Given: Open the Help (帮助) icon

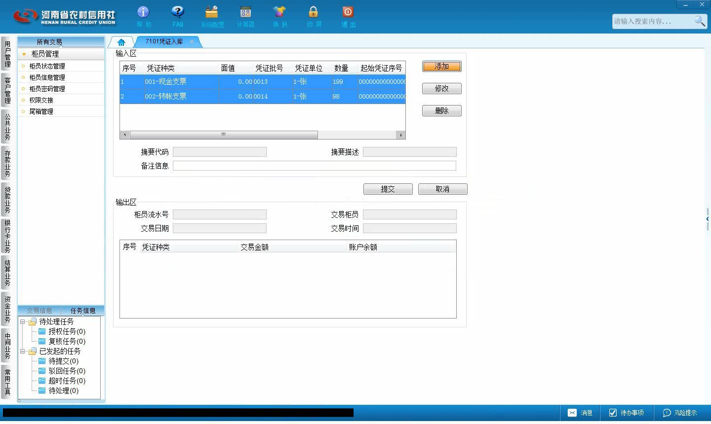Looking at the screenshot, I should click(x=143, y=17).
